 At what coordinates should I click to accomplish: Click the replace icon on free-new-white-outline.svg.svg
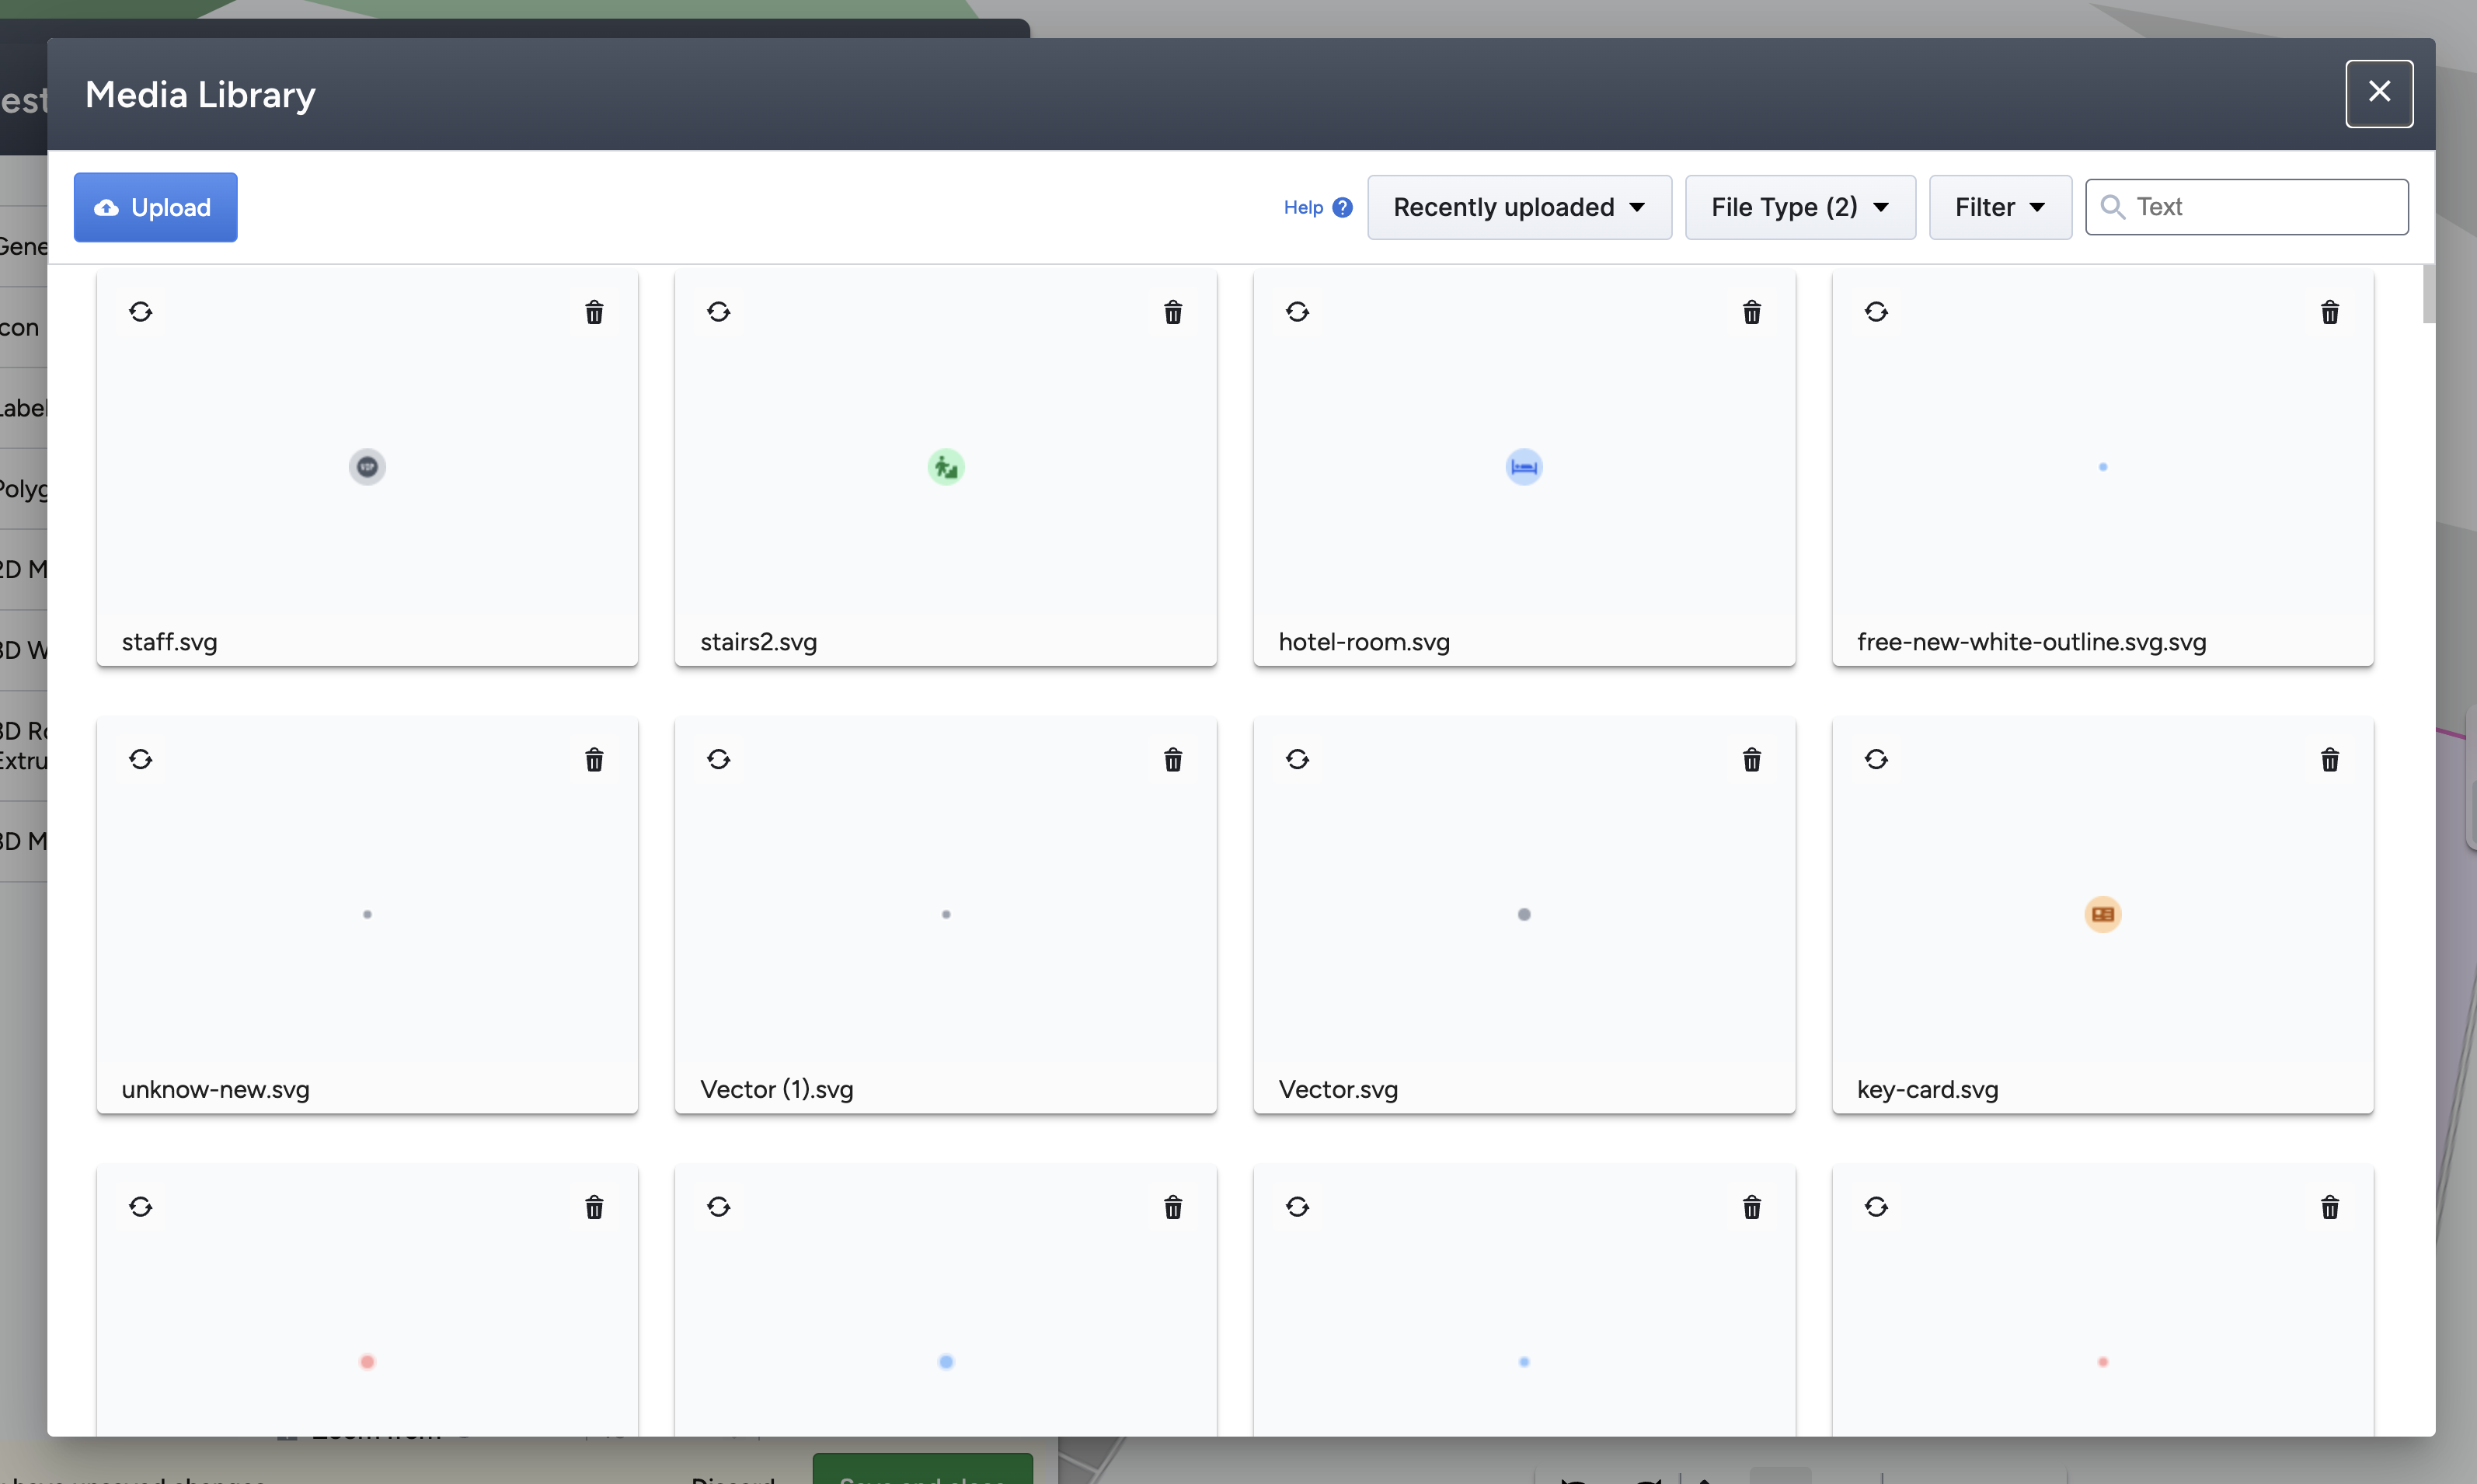click(1875, 312)
